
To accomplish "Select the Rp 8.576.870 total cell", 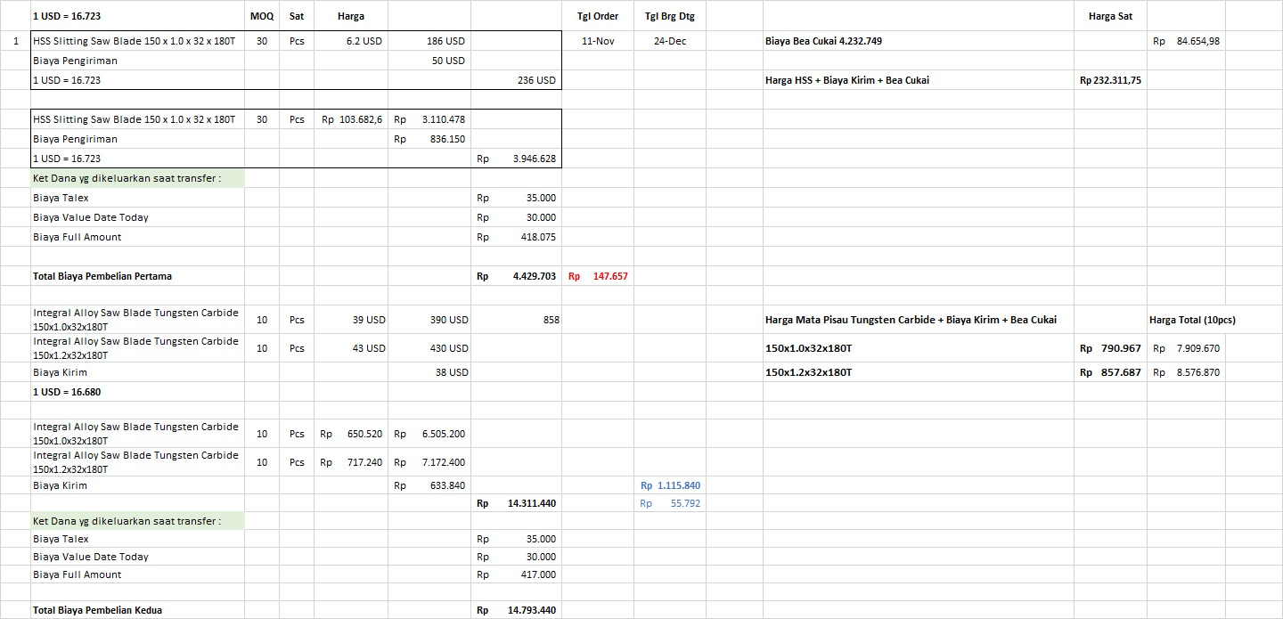I will tap(1186, 372).
